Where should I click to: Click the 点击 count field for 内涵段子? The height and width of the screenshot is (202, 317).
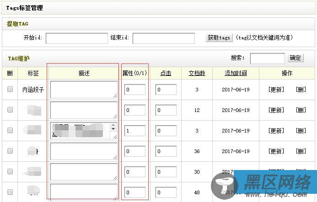click(x=166, y=90)
